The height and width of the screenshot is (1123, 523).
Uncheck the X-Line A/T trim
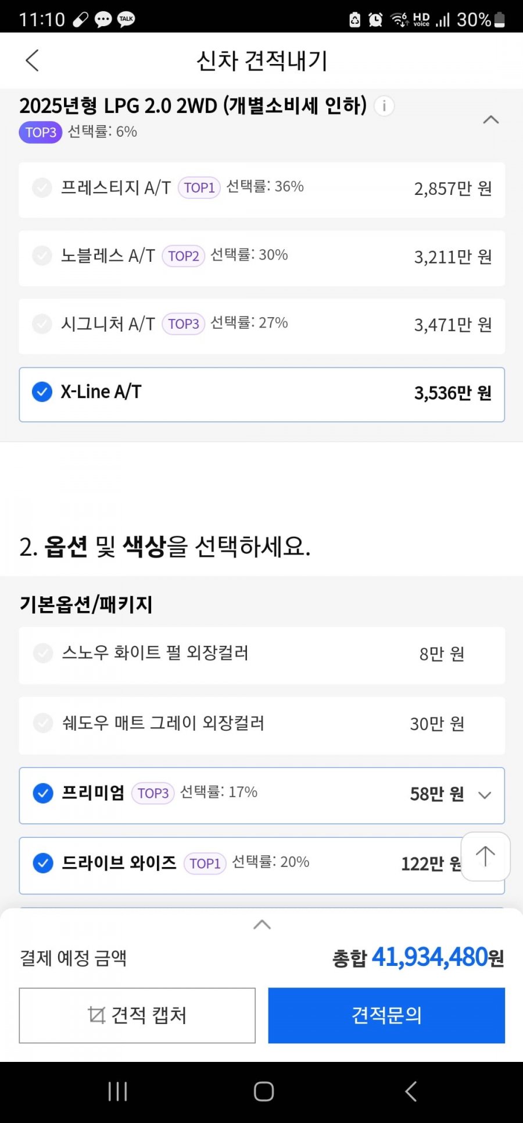[x=42, y=392]
